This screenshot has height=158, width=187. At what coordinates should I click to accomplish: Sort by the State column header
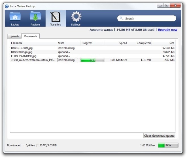click(69, 43)
